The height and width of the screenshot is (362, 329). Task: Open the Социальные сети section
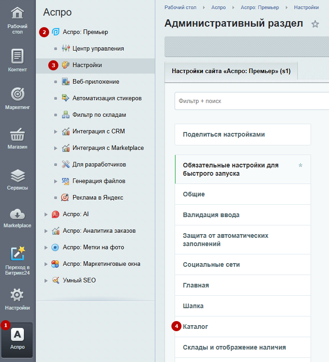[x=243, y=264]
